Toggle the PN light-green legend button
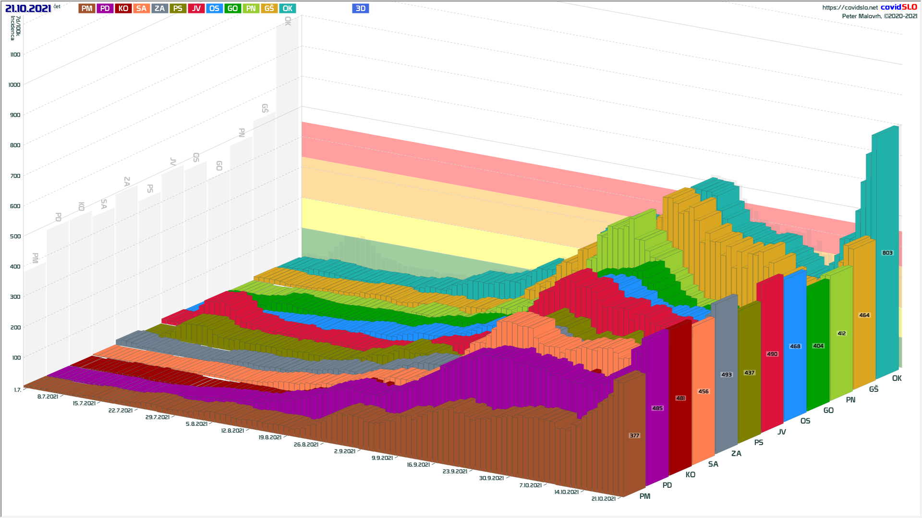922x518 pixels. [251, 9]
